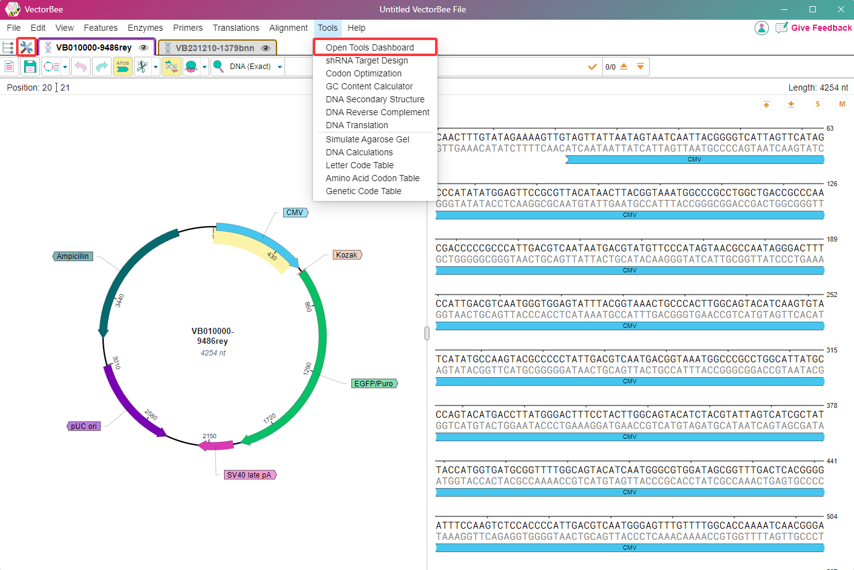Select the Ampicillin feature label
This screenshot has height=570, width=854.
73,256
